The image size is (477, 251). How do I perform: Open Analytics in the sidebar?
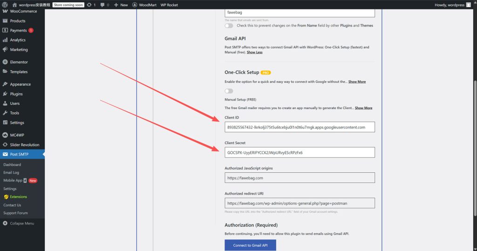click(x=18, y=40)
